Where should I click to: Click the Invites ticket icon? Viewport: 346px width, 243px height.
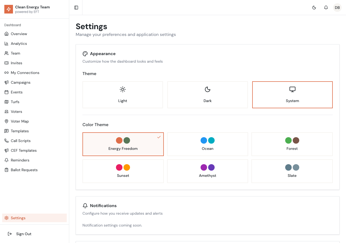tap(6, 63)
